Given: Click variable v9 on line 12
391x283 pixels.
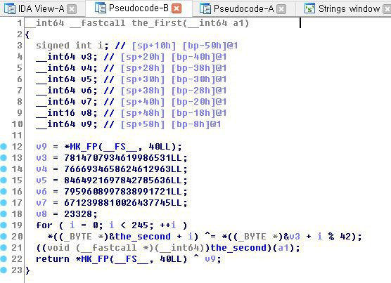Looking at the screenshot, I should (41, 147).
